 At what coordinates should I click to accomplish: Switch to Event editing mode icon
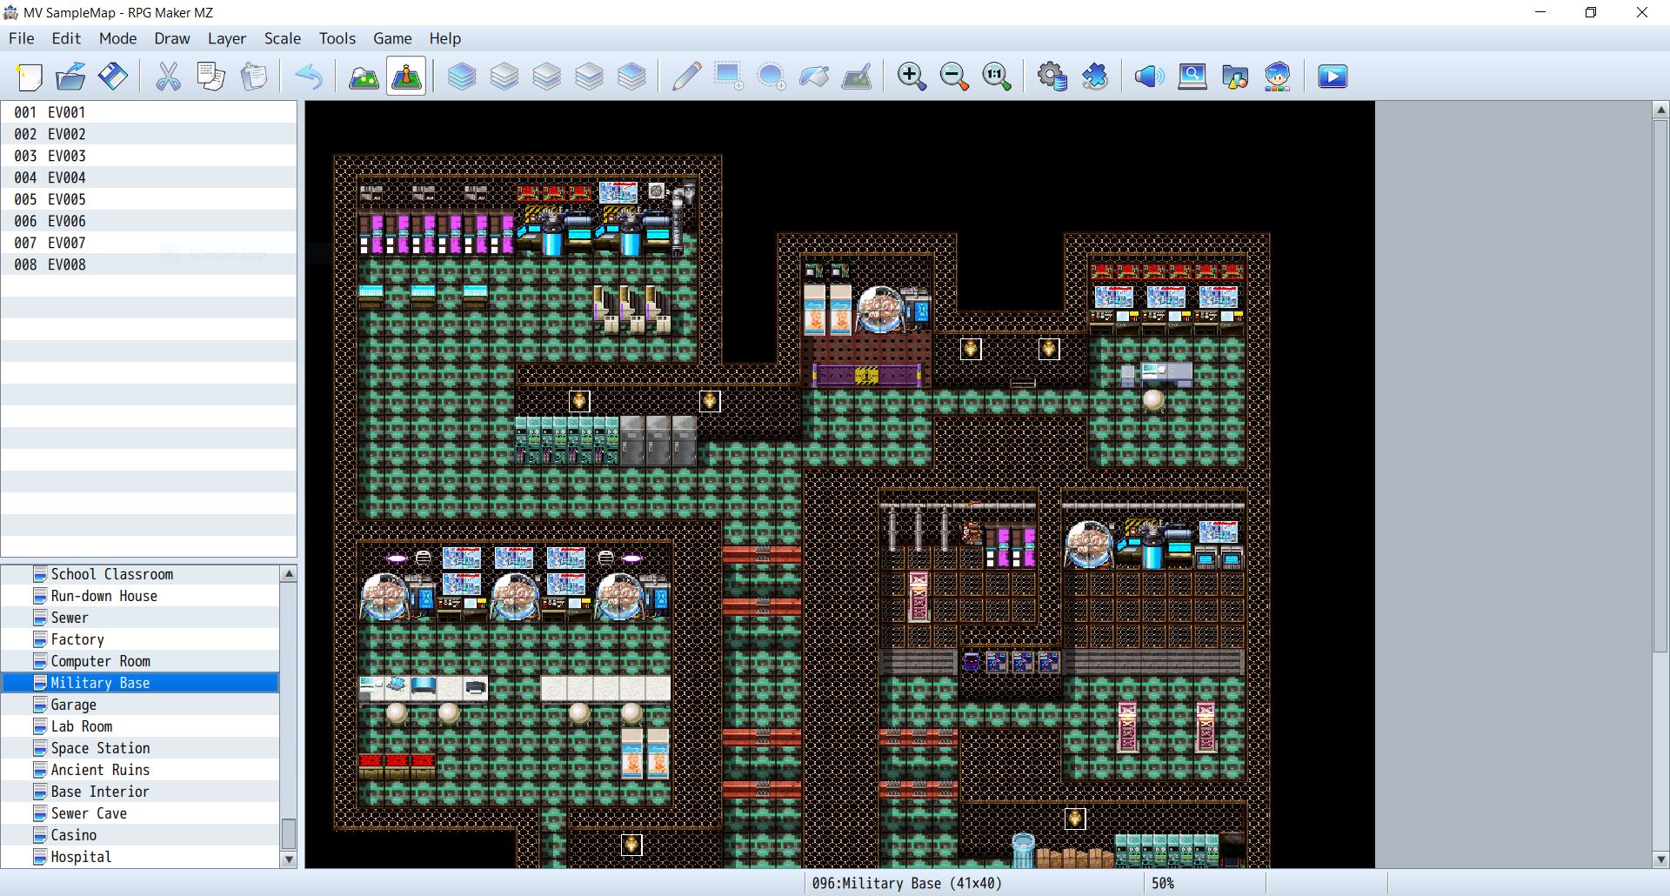[406, 77]
